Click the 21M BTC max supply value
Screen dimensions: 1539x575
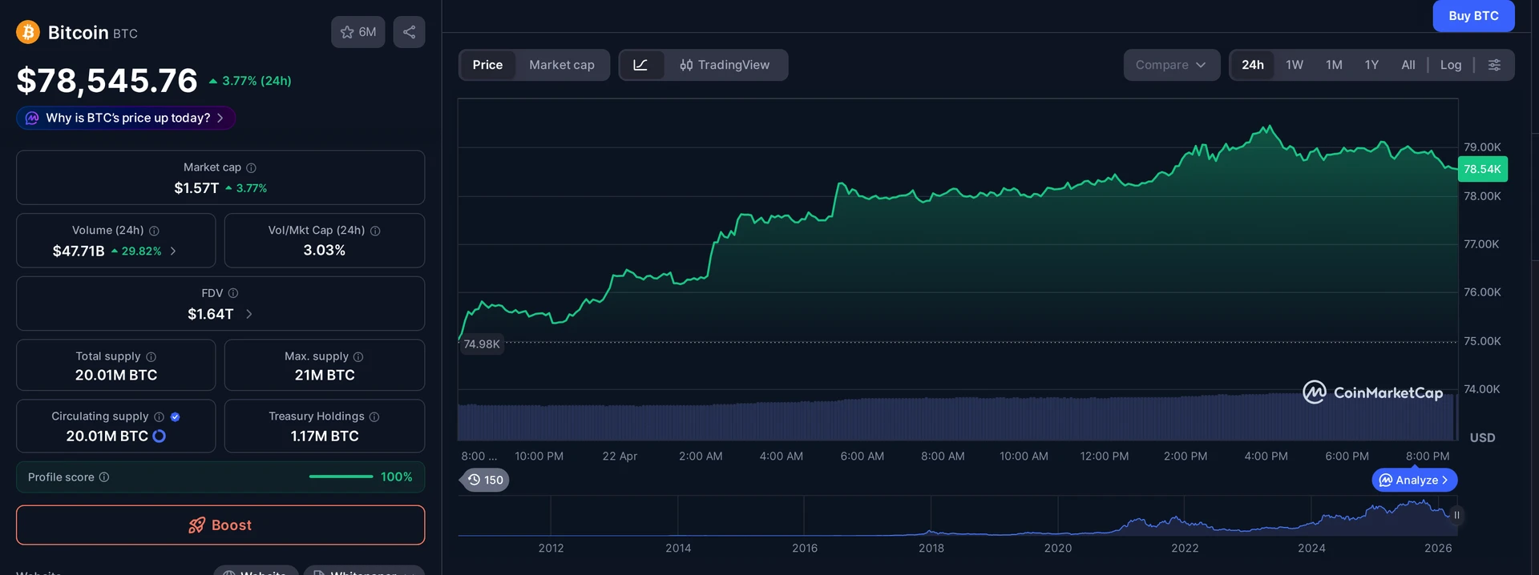tap(325, 375)
